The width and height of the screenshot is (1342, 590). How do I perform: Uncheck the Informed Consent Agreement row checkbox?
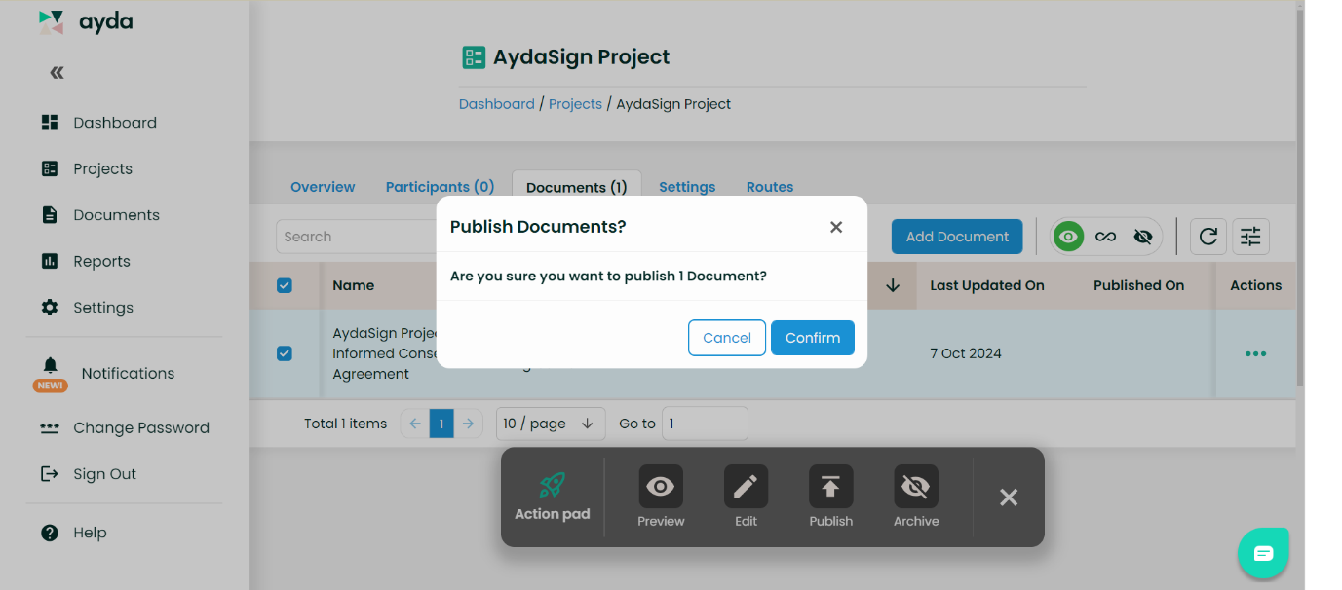click(x=285, y=353)
